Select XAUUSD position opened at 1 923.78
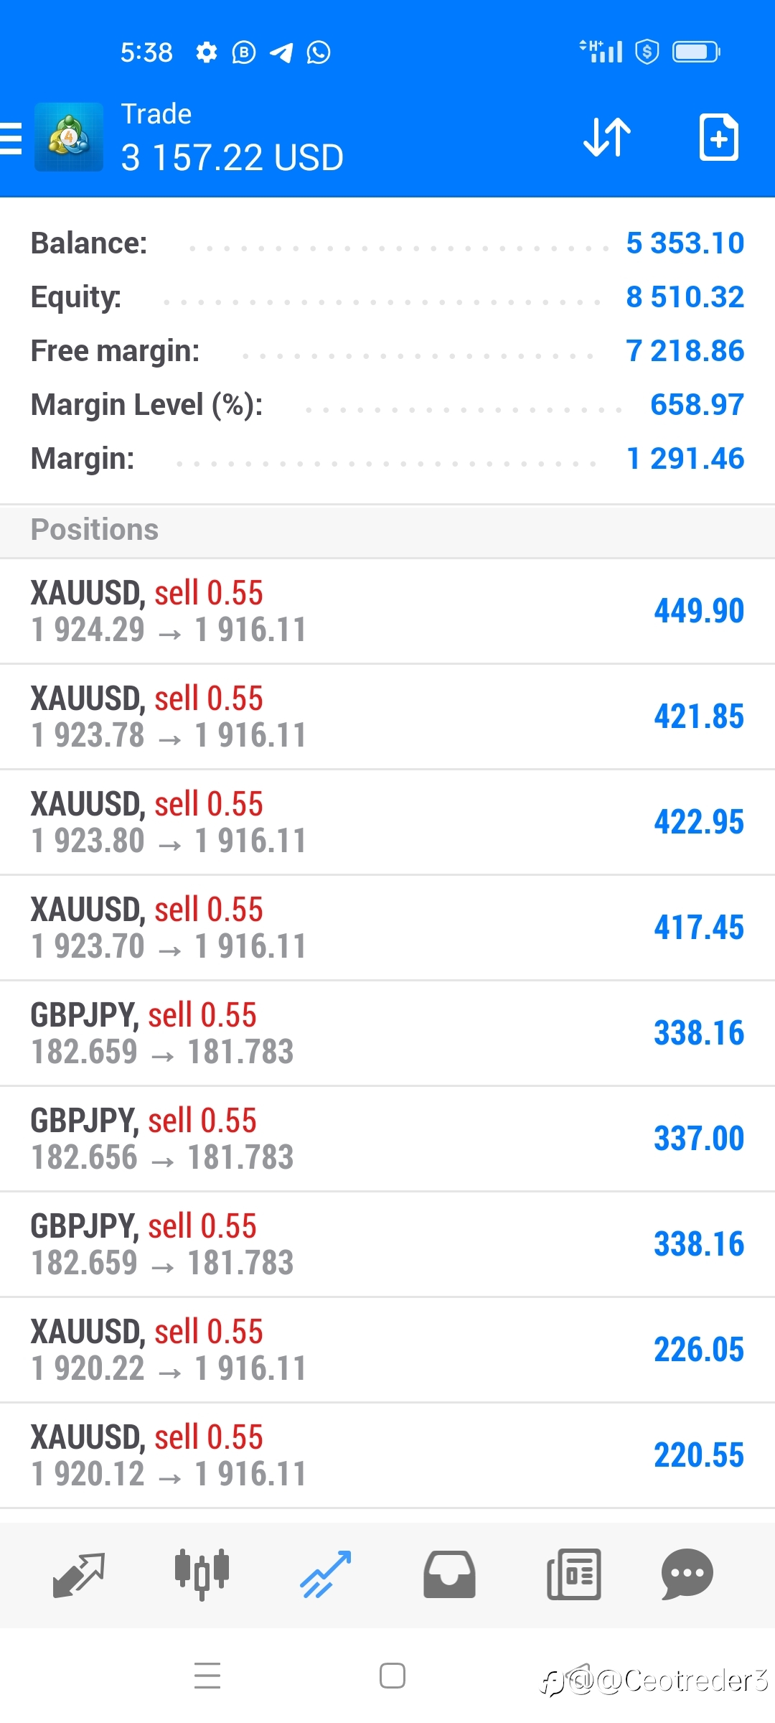 pyautogui.click(x=387, y=717)
